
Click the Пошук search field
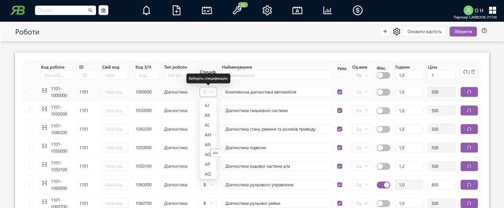[63, 10]
